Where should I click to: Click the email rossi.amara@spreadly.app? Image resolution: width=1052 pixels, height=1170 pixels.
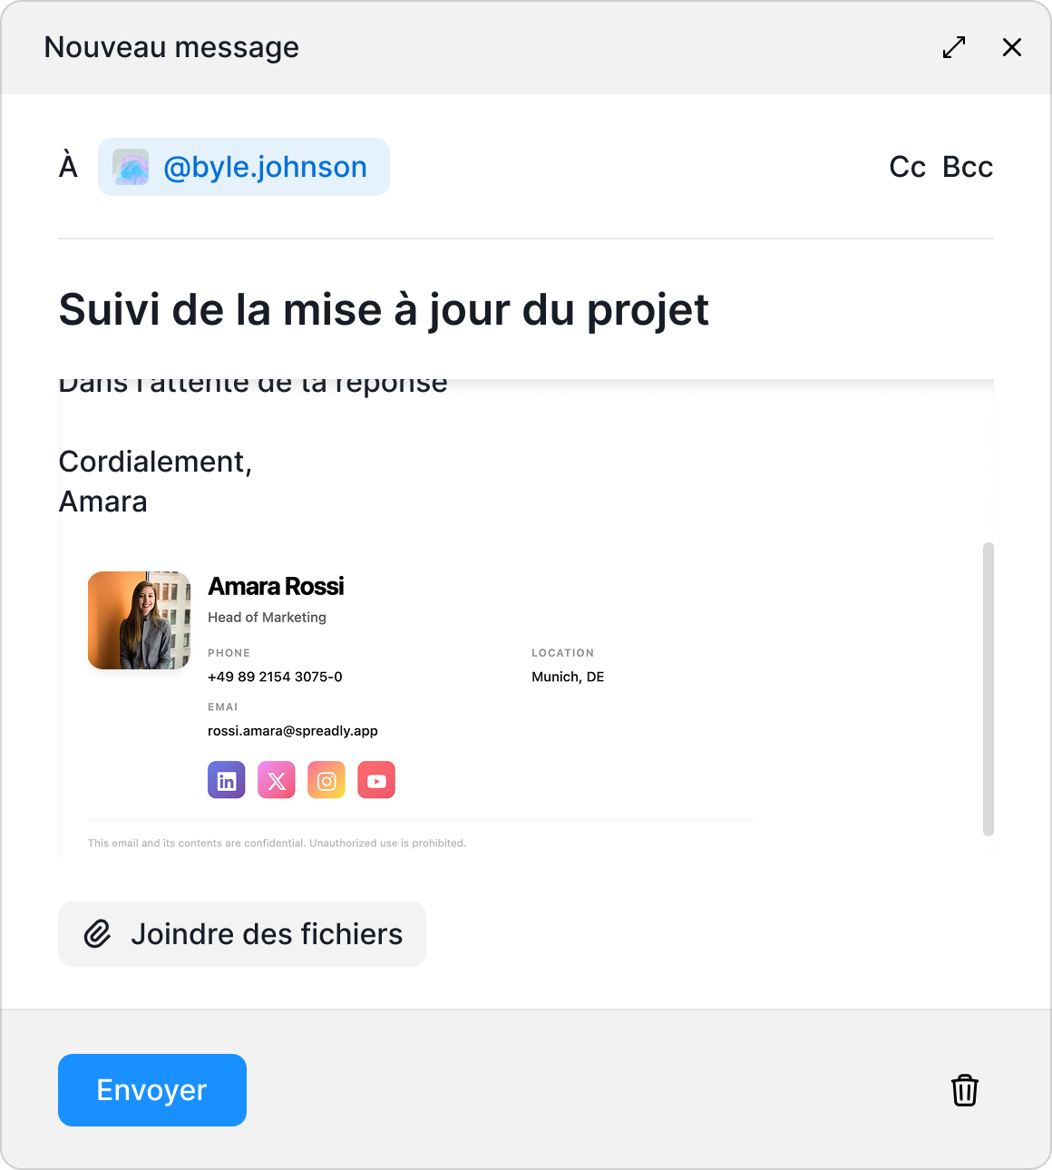click(x=293, y=731)
